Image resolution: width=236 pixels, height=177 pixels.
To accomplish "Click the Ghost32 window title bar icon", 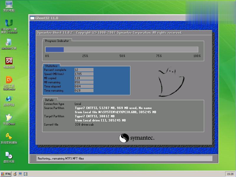I will [32, 18].
